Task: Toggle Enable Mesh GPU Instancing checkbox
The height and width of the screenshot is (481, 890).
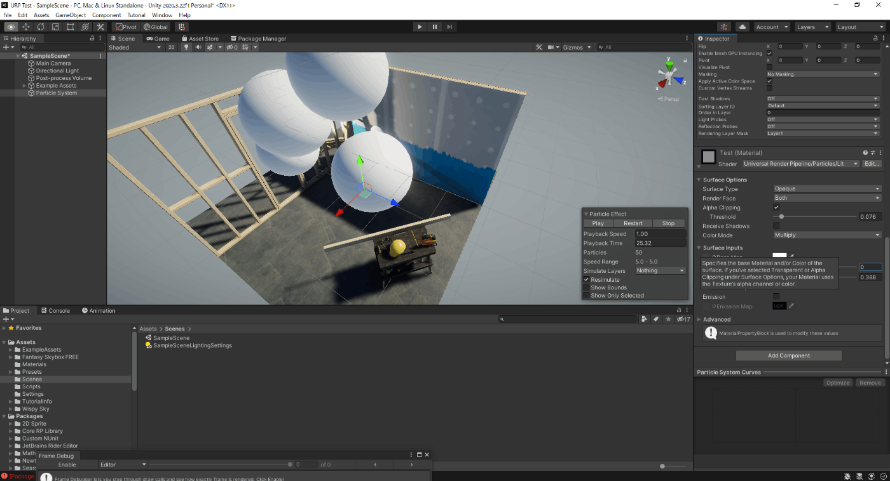Action: (x=769, y=53)
